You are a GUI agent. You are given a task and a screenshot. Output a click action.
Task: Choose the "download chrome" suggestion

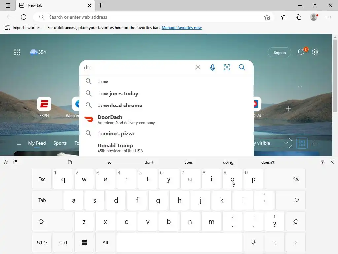tap(166, 105)
